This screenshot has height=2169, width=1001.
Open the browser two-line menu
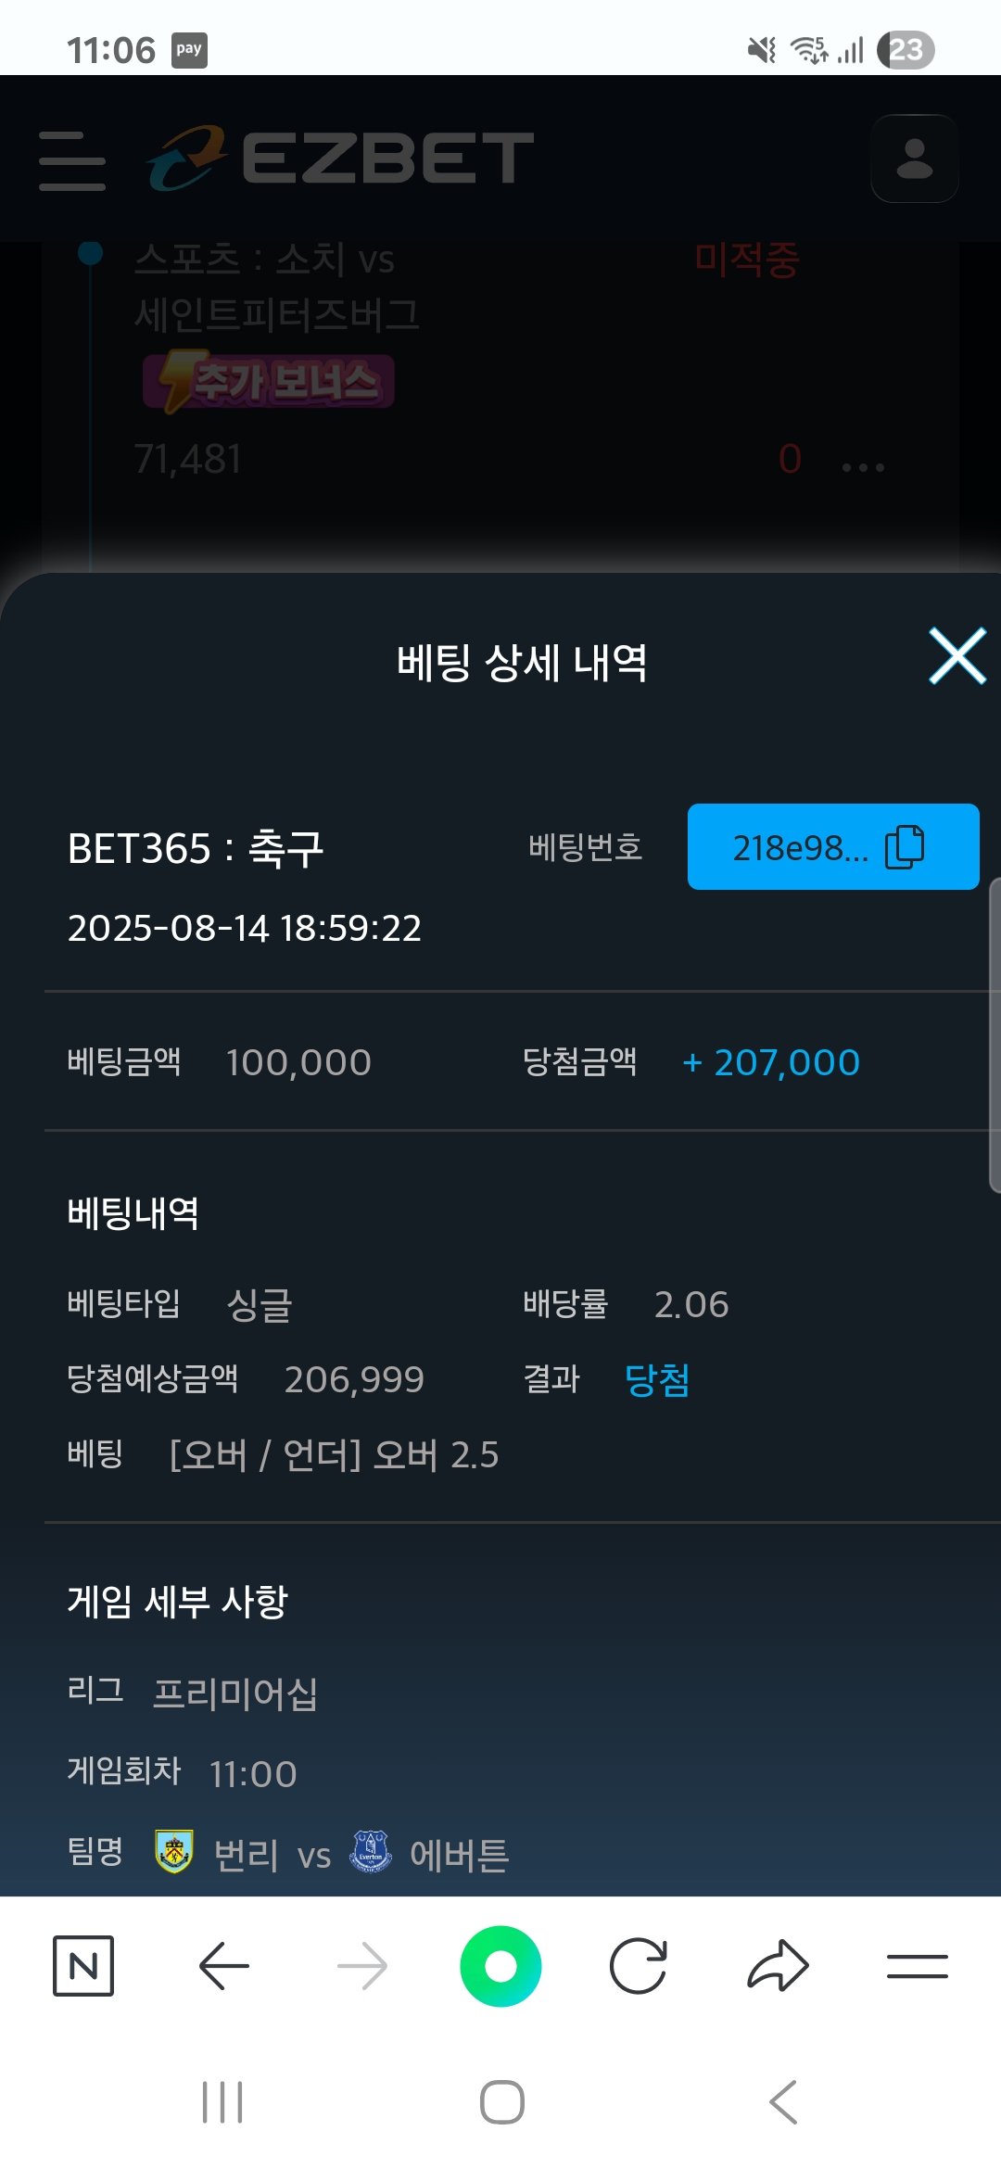(917, 1965)
